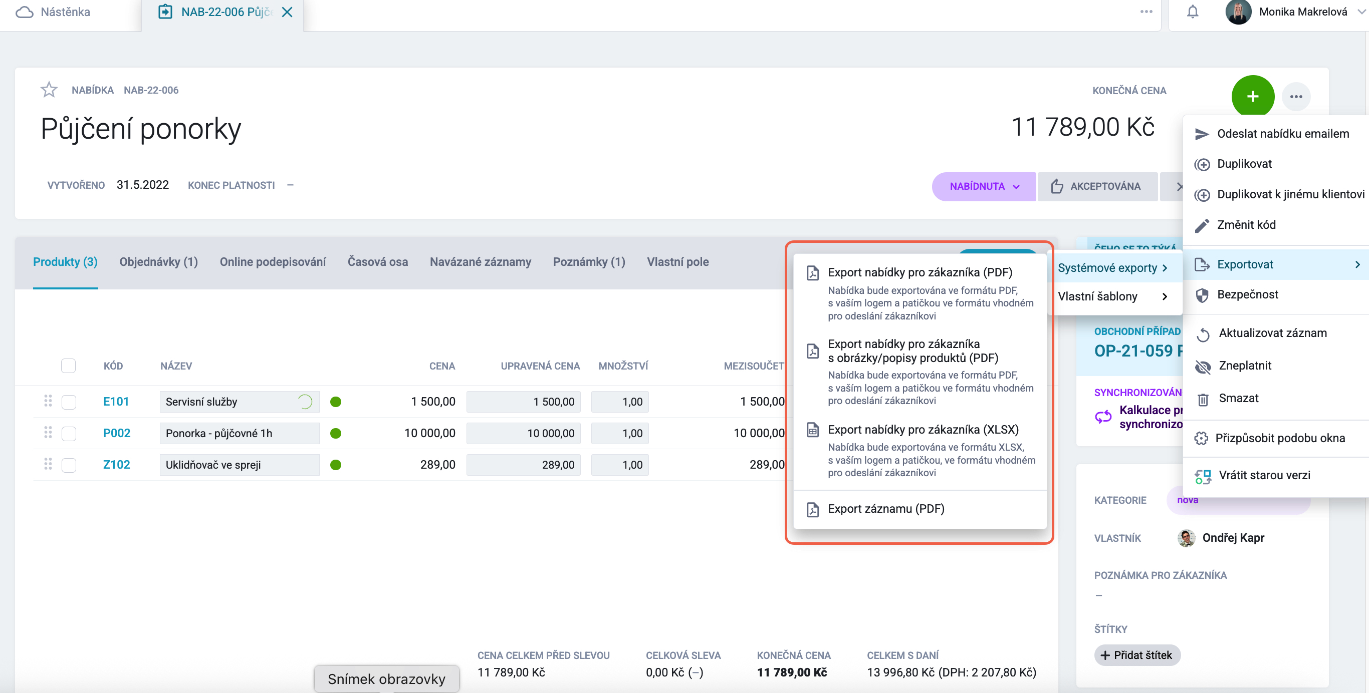This screenshot has width=1369, height=693.
Task: Click the drag handle of the E101 row
Action: pyautogui.click(x=48, y=401)
